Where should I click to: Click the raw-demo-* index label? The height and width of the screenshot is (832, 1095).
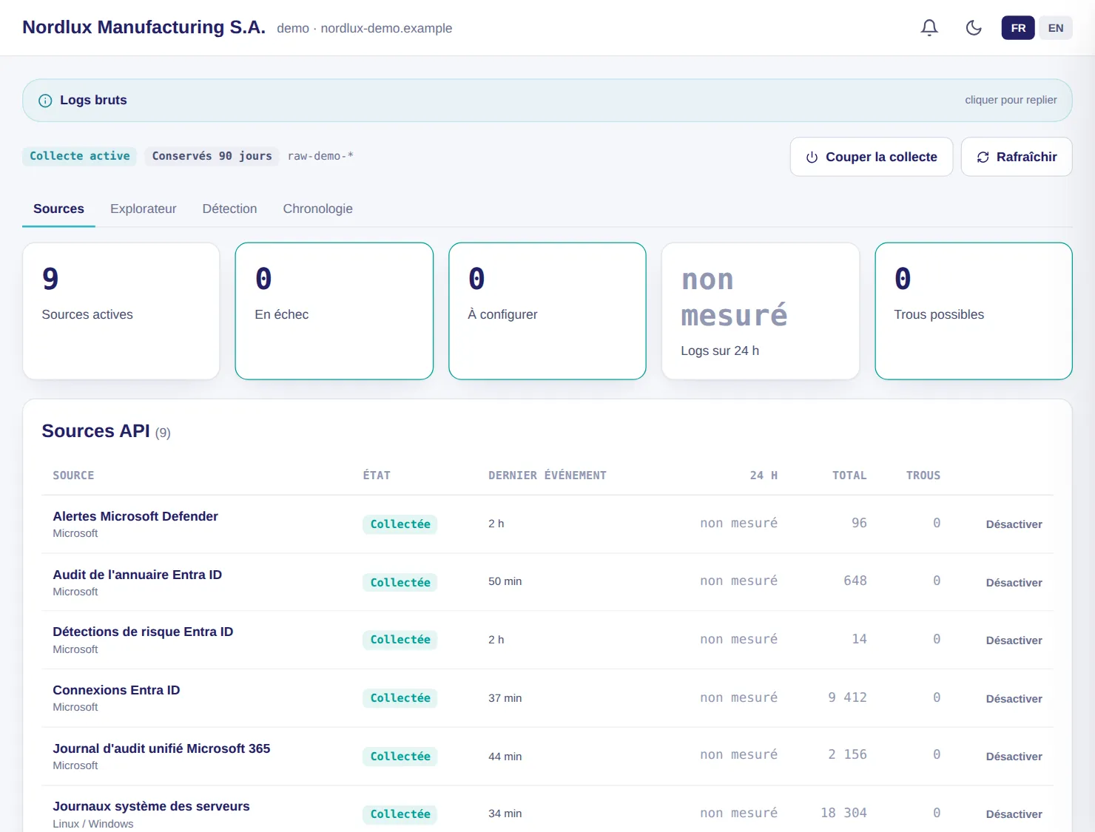(x=320, y=156)
